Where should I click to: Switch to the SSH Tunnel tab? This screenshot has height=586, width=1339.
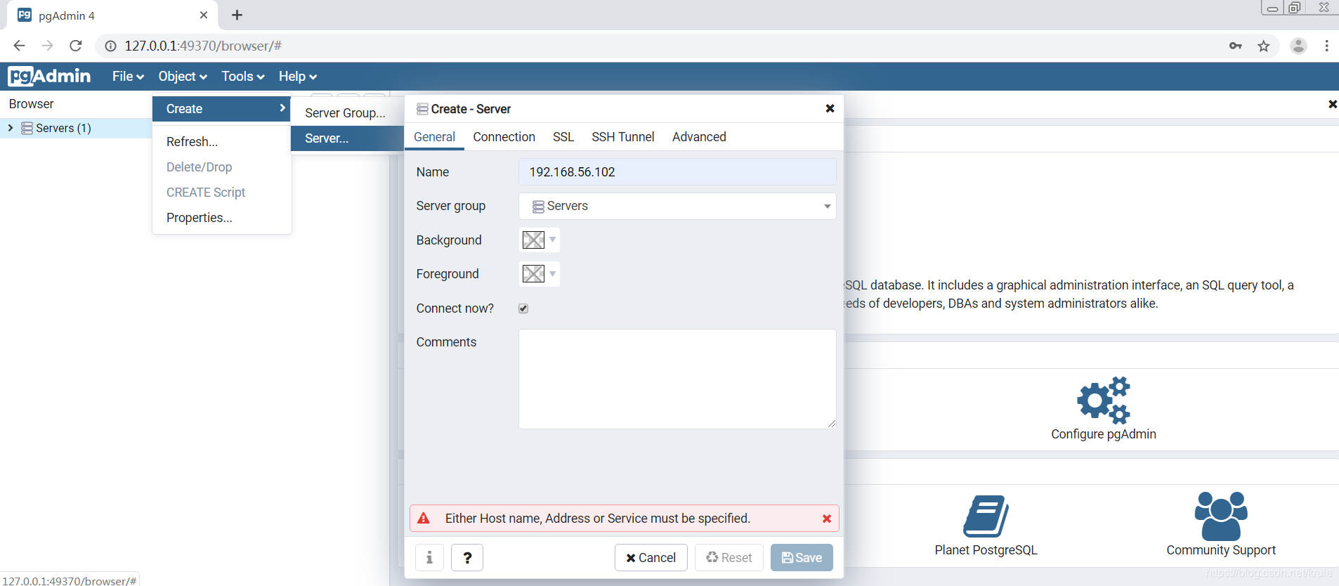pyautogui.click(x=622, y=137)
